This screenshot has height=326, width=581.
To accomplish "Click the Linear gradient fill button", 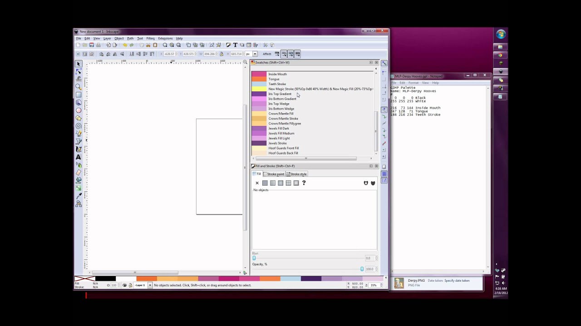I will 273,183.
